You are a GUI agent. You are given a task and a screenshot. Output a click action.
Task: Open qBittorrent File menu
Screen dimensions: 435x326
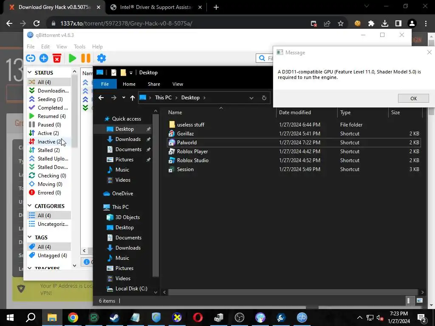(31, 47)
